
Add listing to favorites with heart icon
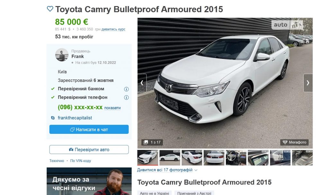(x=50, y=9)
